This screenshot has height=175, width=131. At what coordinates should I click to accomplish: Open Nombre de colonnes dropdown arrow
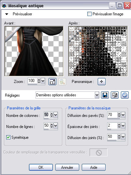coord(56,115)
